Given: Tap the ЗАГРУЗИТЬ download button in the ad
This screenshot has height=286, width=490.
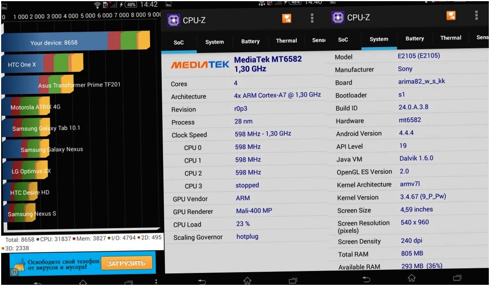Looking at the screenshot, I should [x=126, y=263].
